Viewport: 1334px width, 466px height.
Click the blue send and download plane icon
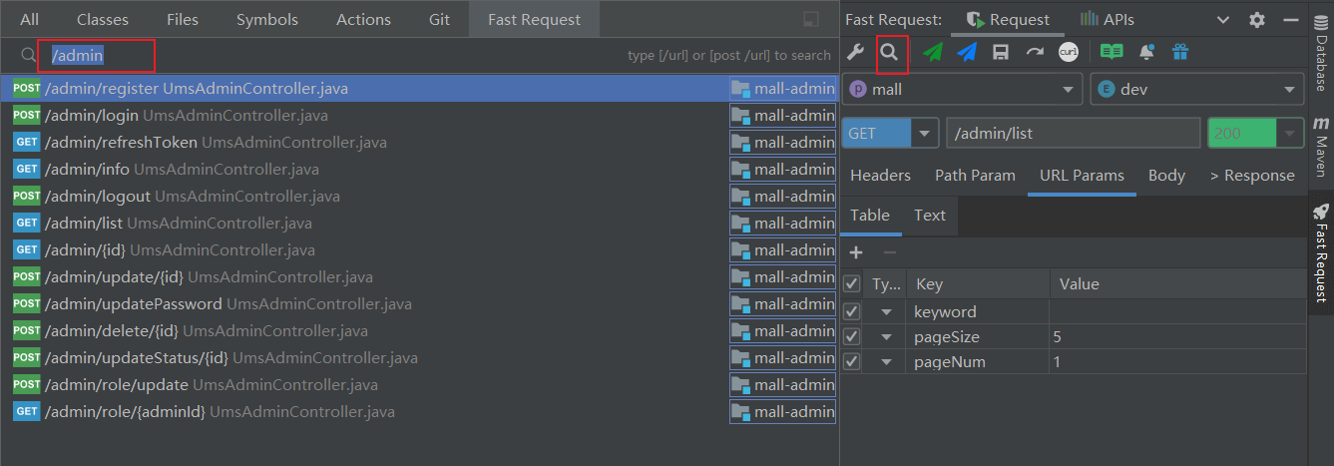click(x=966, y=52)
